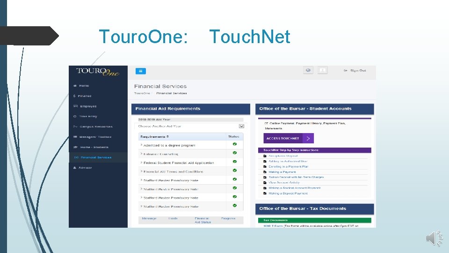Click the Finance dollar icon in sidebar
449x253 pixels.
[x=74, y=96]
